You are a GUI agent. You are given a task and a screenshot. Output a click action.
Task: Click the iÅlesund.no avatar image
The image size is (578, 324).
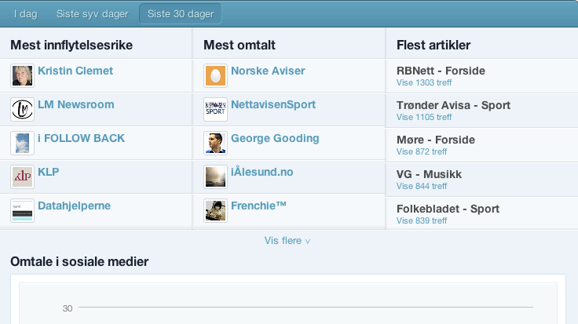(215, 177)
